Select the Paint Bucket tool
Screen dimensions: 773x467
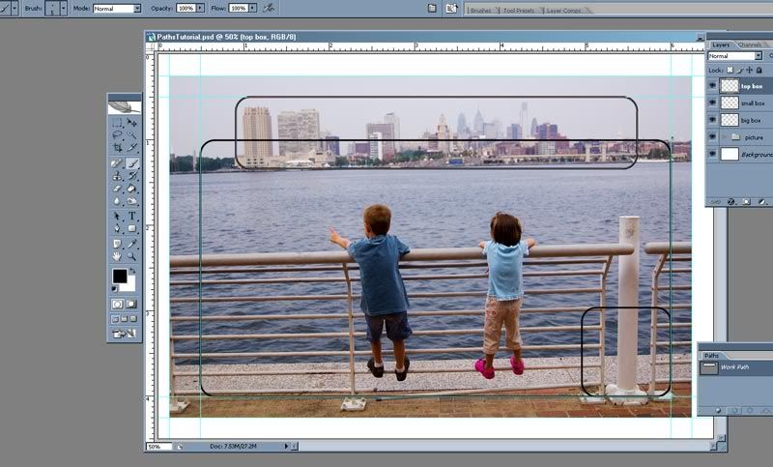131,189
